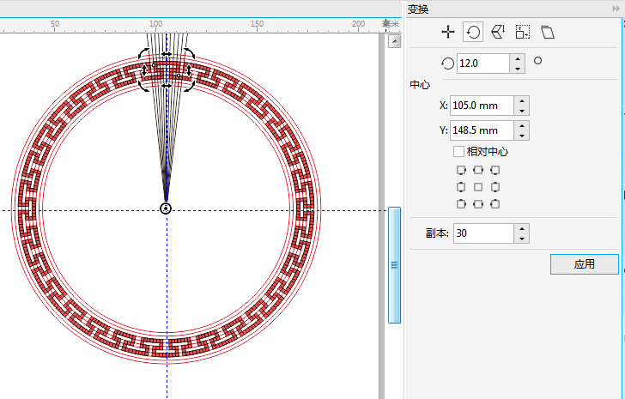Viewport: 625px width, 399px height.
Task: Click the vertical scrollbar thumb
Action: (x=394, y=264)
